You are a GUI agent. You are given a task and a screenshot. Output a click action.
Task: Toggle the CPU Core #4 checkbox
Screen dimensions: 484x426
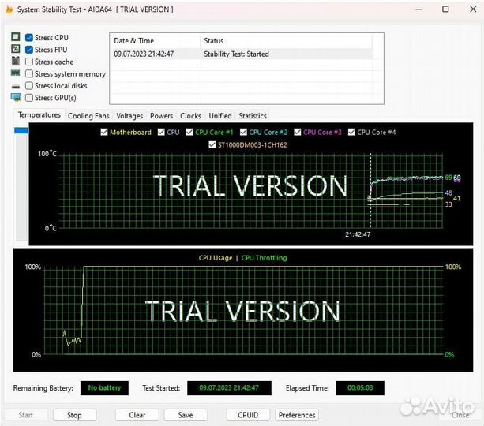click(x=351, y=132)
